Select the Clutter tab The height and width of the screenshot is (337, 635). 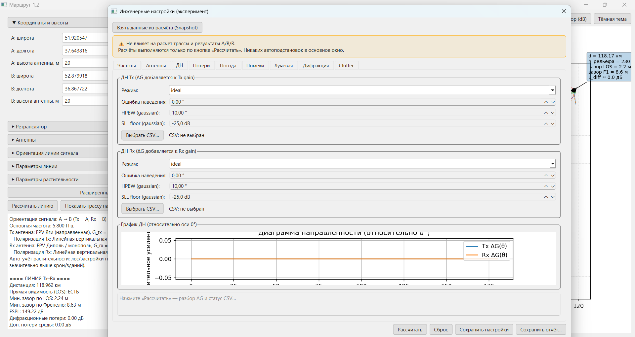tap(346, 66)
